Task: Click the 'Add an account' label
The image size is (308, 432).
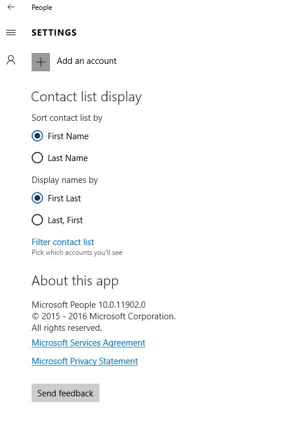Action: 87,61
